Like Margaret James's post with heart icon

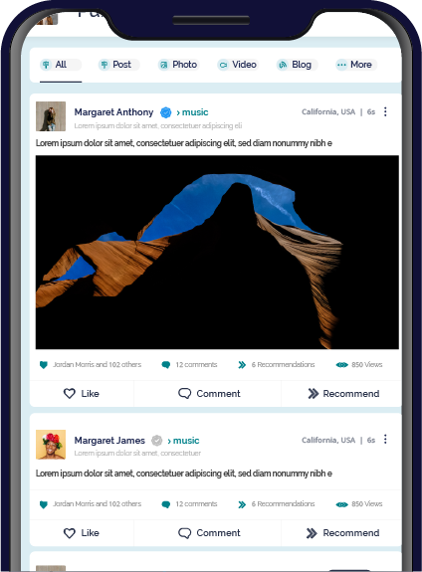pyautogui.click(x=70, y=533)
